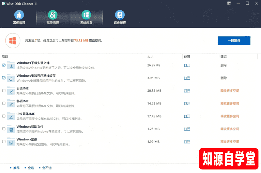
Task: Sort by 建议 column header
Action: tap(223, 56)
